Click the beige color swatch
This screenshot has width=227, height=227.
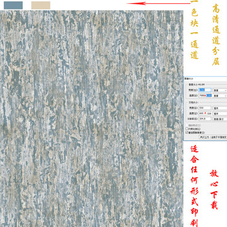coord(41,5)
